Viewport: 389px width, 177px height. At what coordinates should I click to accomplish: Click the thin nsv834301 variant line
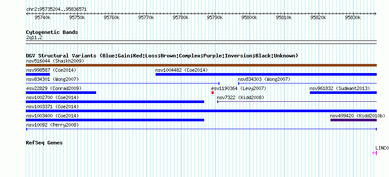122,83
